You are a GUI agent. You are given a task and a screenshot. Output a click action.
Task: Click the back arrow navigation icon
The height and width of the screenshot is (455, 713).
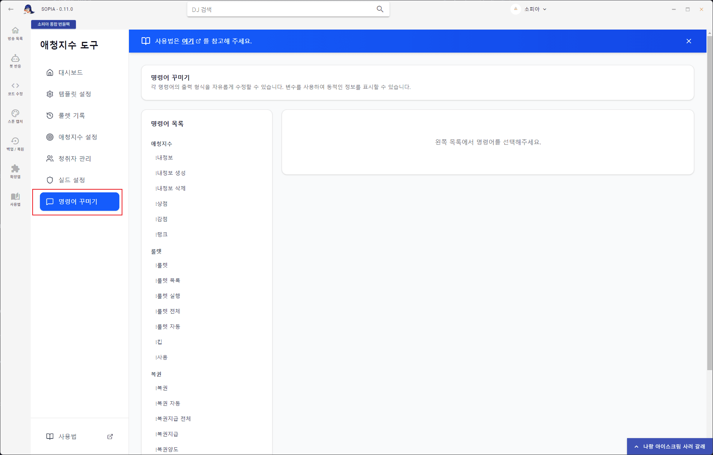(x=10, y=9)
